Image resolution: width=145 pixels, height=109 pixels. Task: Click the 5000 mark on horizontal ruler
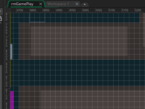pos(85,10)
